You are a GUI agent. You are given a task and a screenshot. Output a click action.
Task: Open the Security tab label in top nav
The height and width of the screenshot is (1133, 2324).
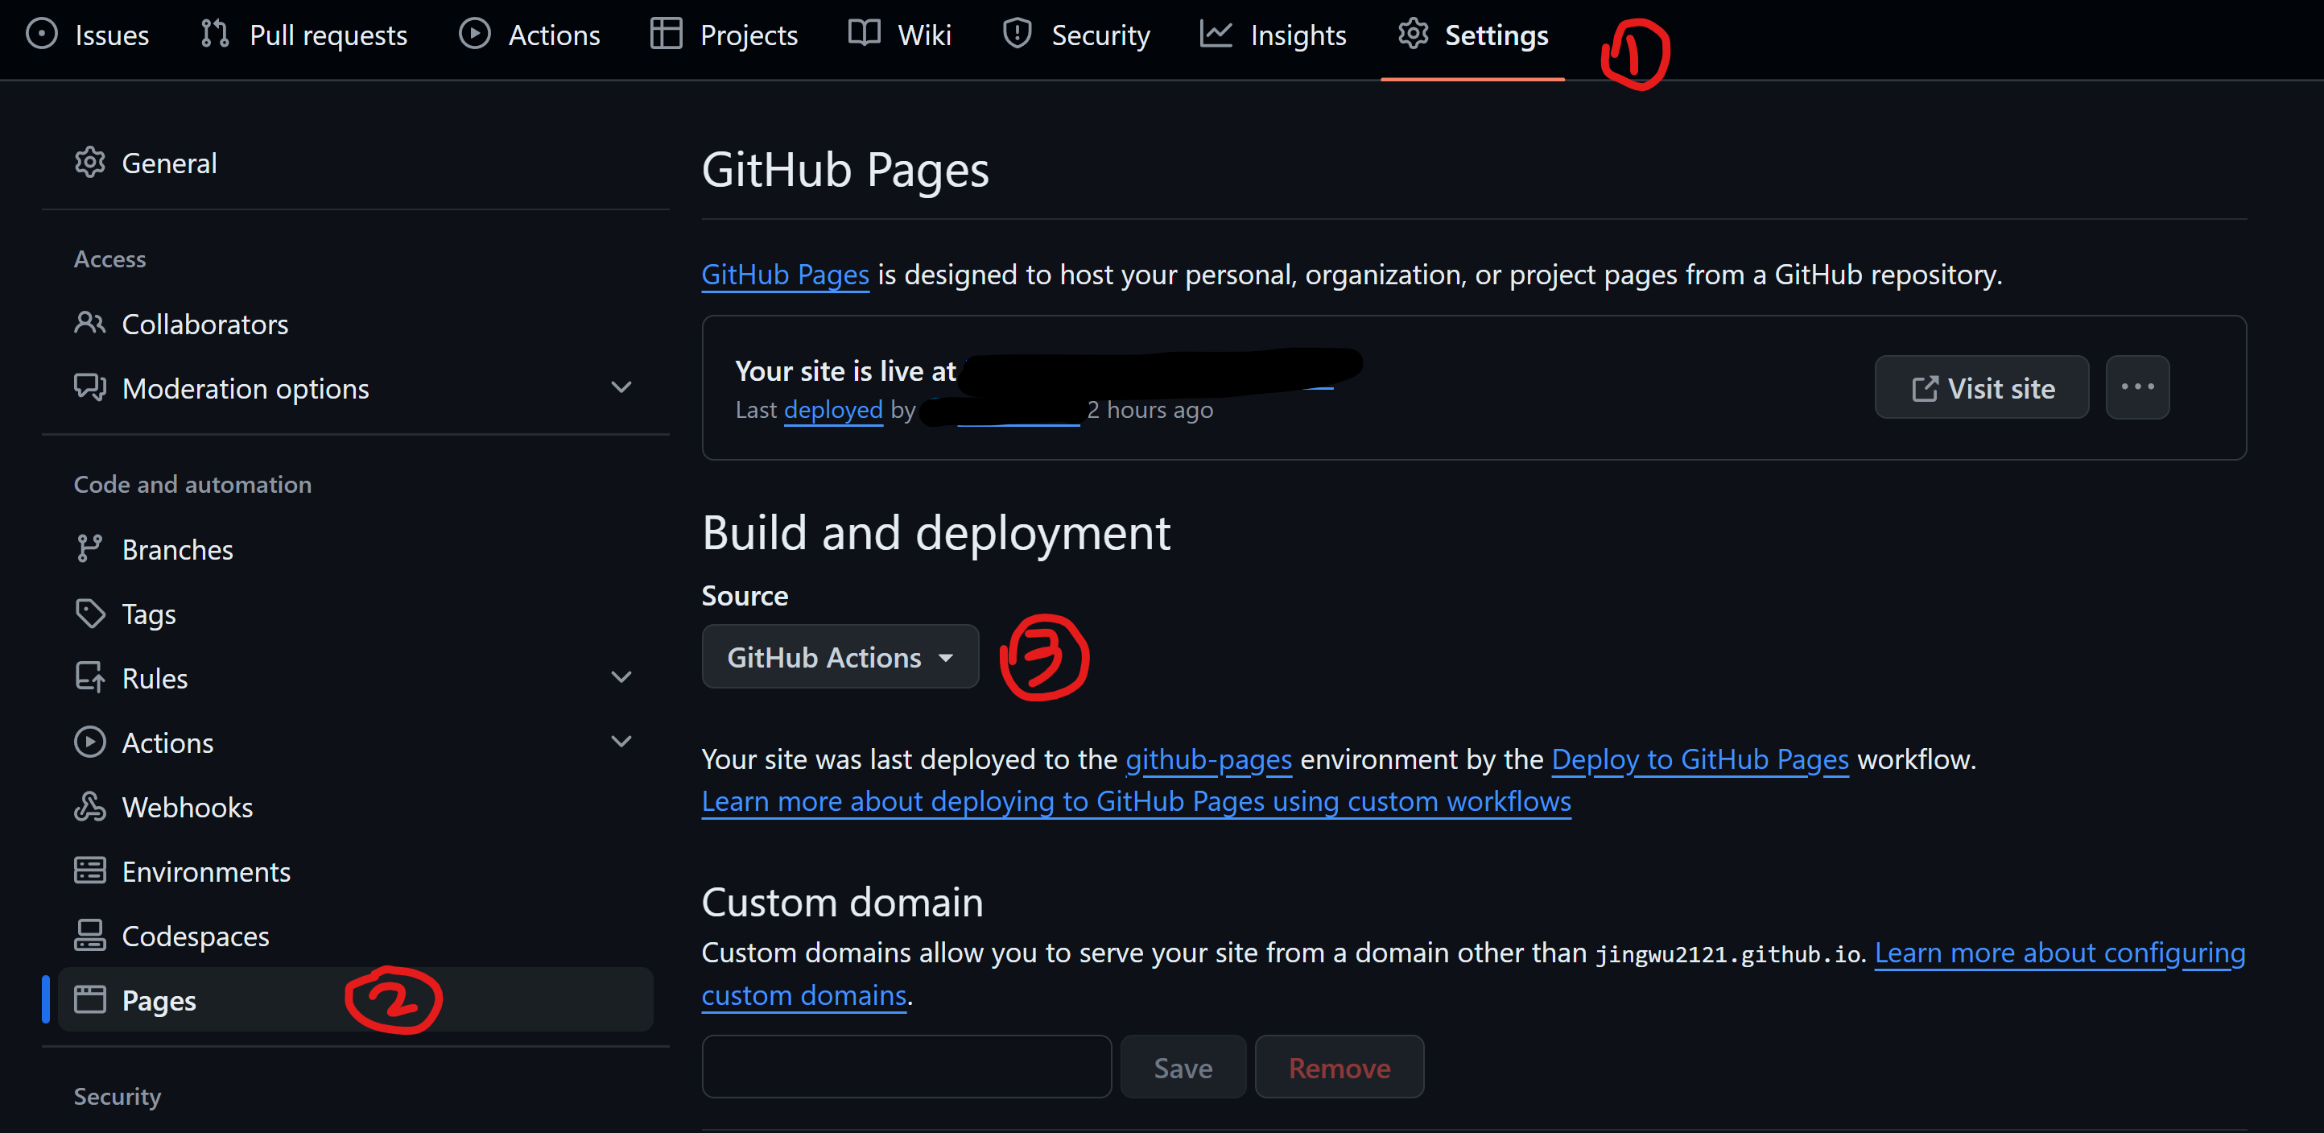(1100, 35)
